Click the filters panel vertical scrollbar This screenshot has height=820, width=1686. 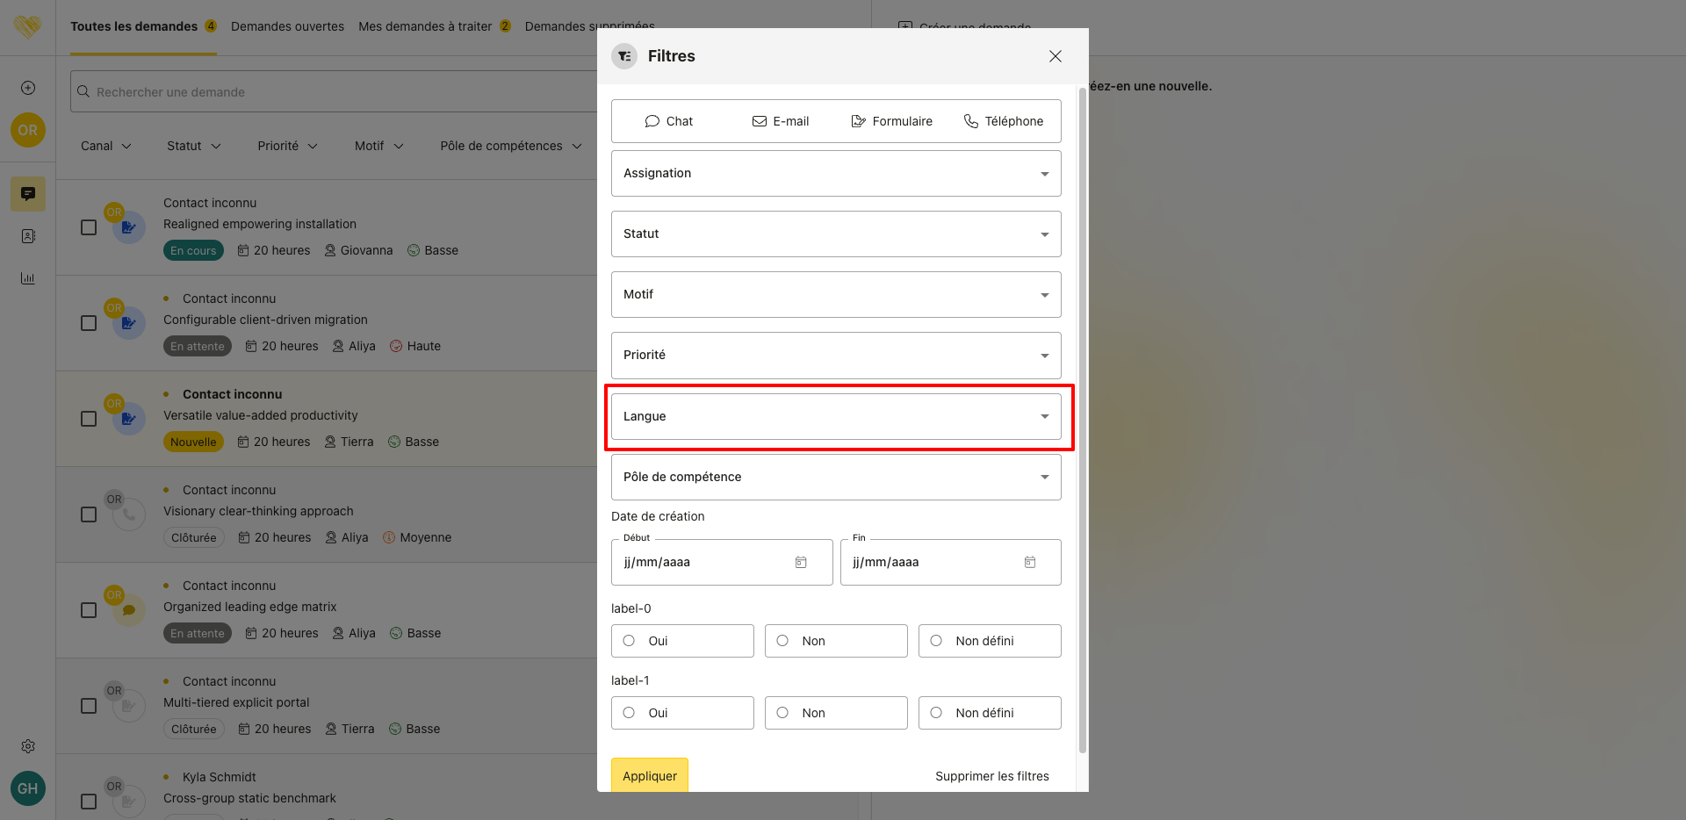(x=1082, y=421)
